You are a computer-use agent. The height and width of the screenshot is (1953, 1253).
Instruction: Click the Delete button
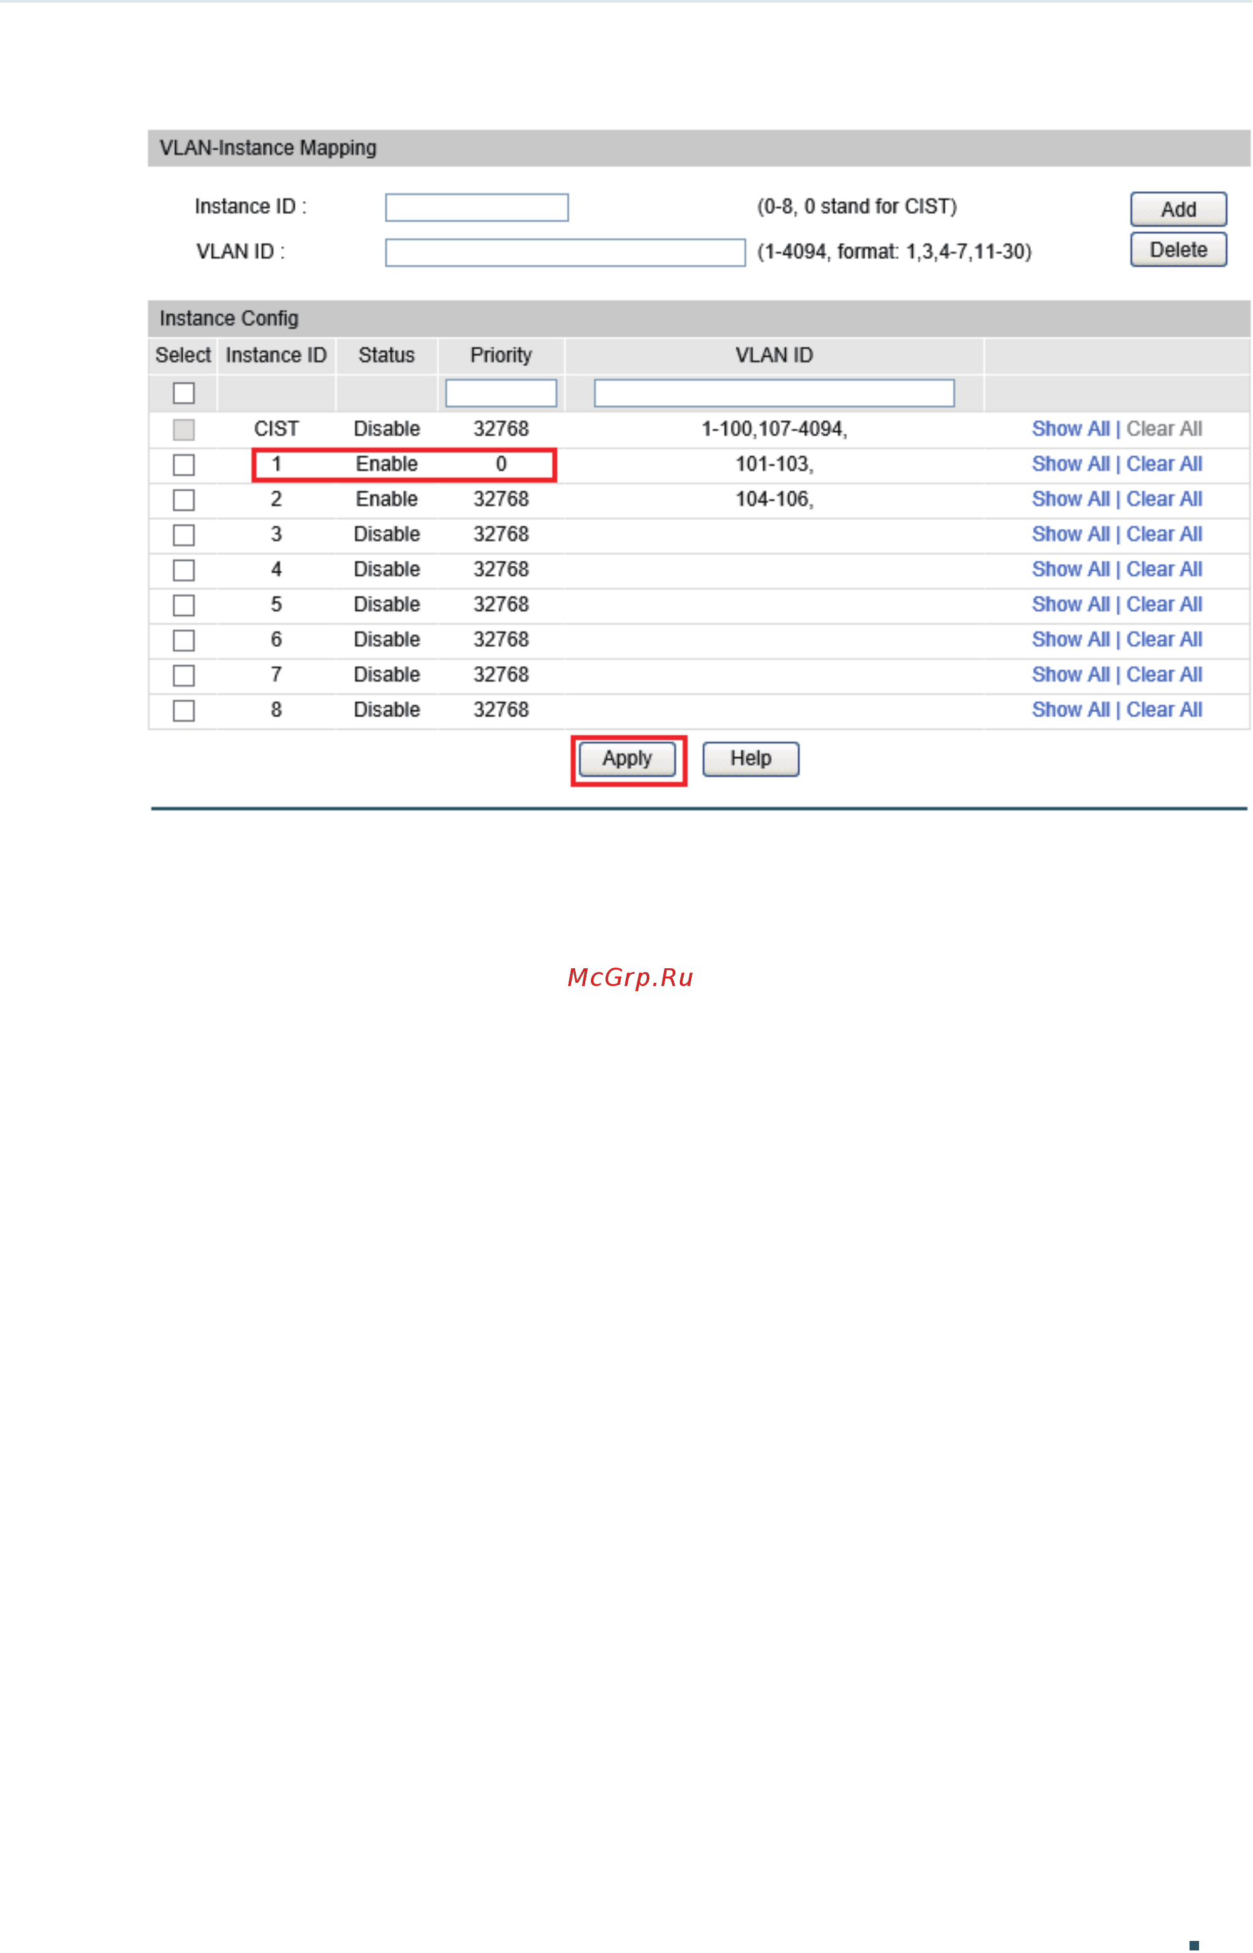click(1178, 250)
